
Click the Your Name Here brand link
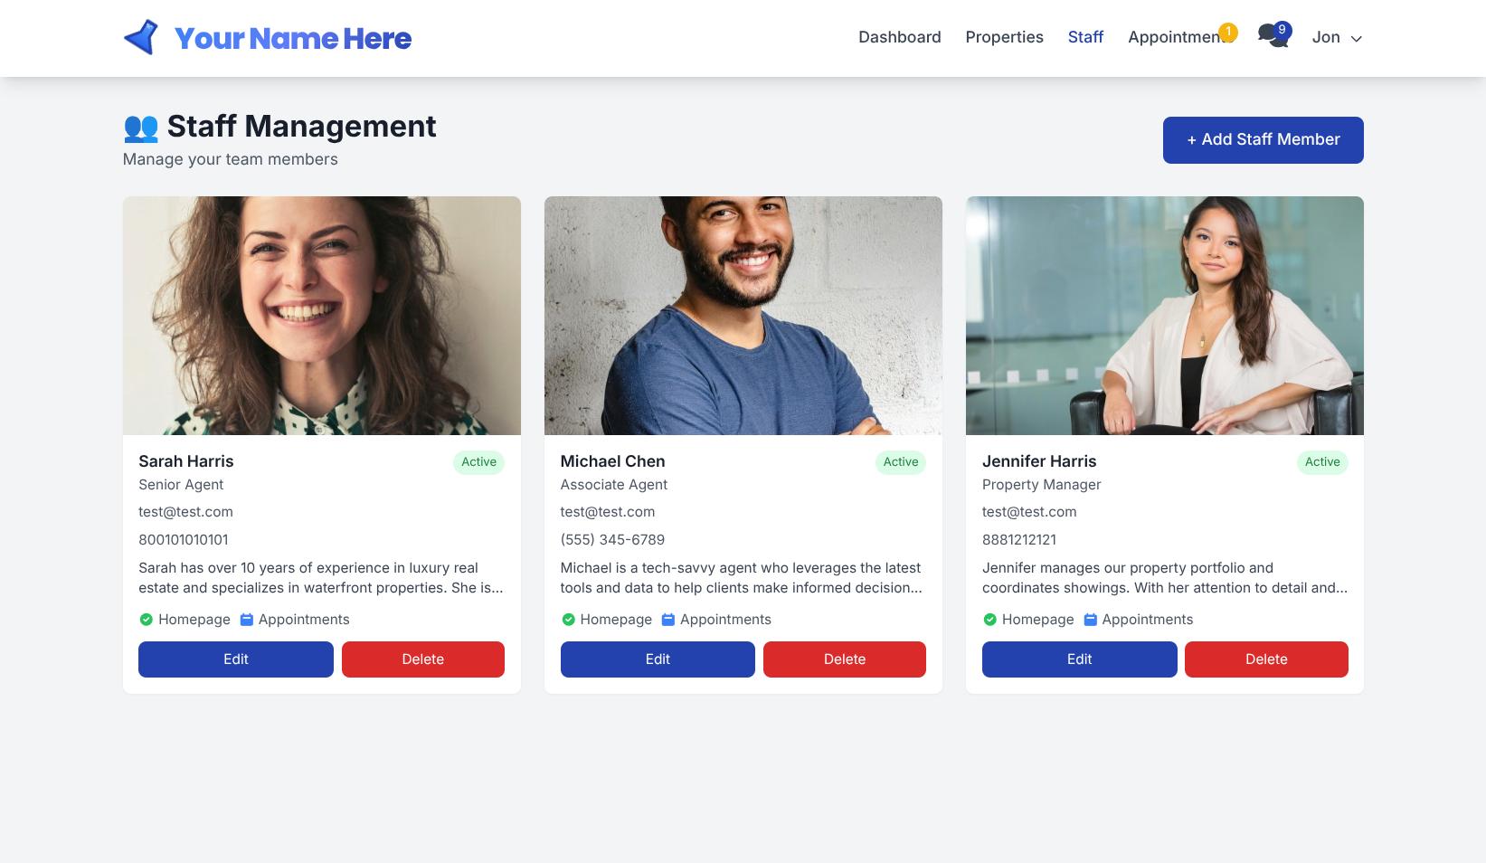(x=293, y=38)
